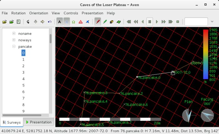
Task: Open the Orientation menu
Action: (x=39, y=13)
